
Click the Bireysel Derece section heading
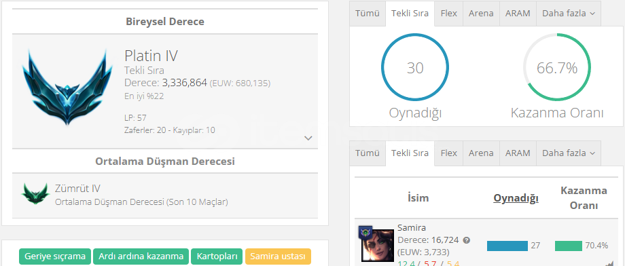point(165,22)
